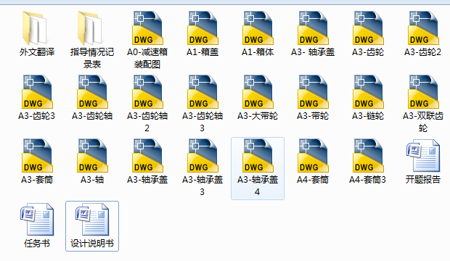The width and height of the screenshot is (450, 261).
Task: Select the 开题报告 Word document icon
Action: point(423,156)
